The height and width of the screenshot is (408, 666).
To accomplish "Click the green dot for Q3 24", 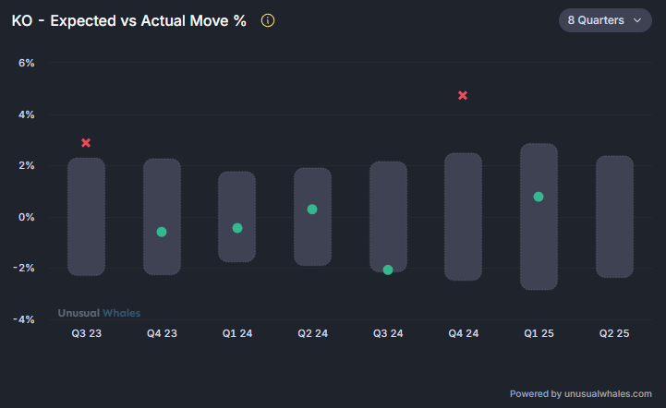I will (x=388, y=270).
